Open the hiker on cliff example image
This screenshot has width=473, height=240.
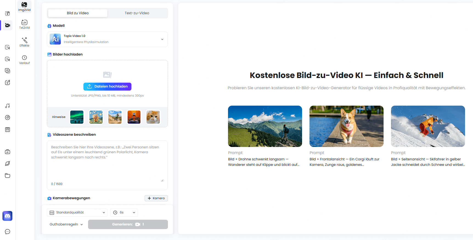pyautogui.click(x=265, y=126)
